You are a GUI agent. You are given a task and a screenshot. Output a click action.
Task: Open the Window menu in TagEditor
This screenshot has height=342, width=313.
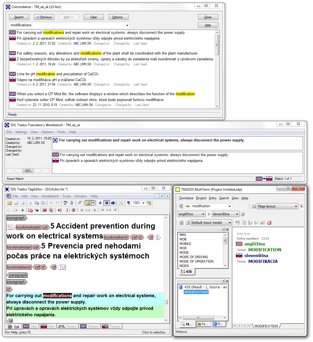[x=81, y=196]
